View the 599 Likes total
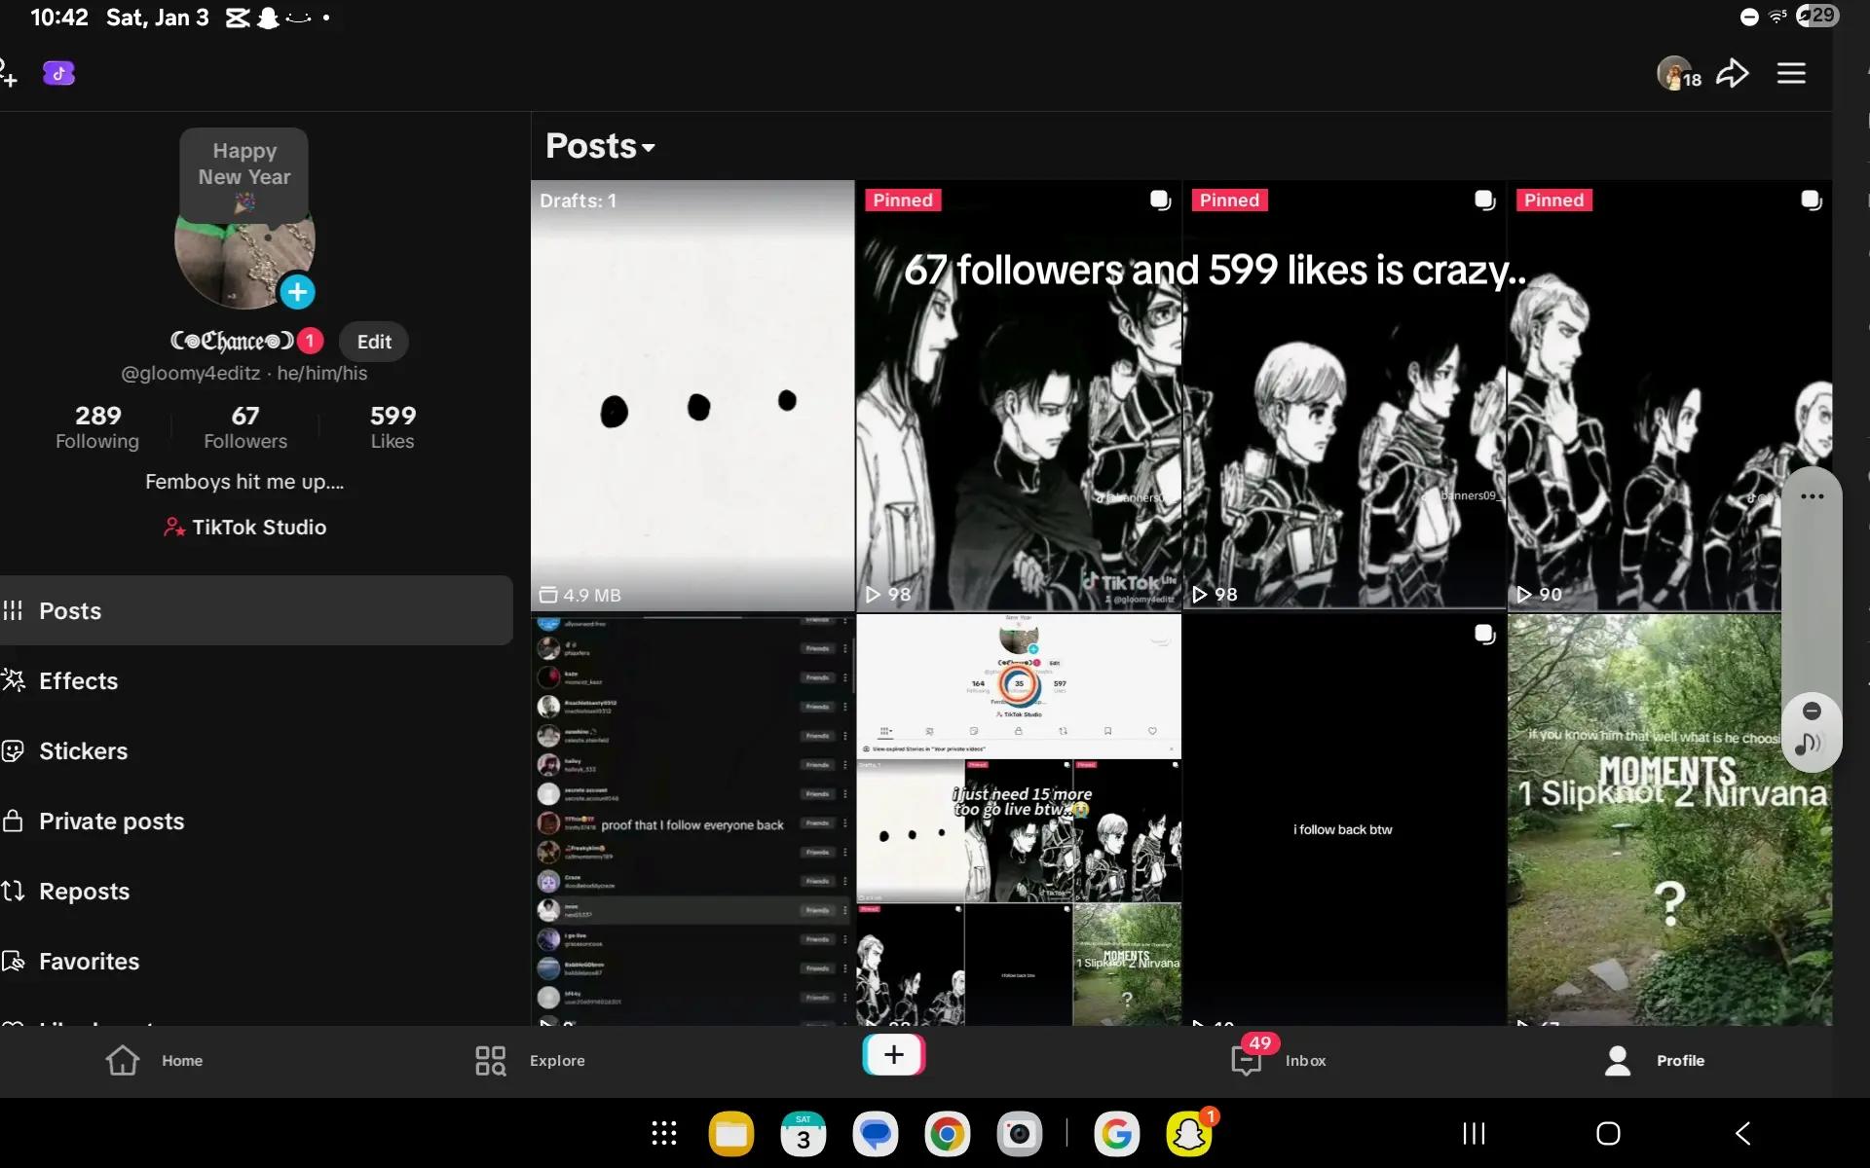Image resolution: width=1870 pixels, height=1168 pixels. click(x=393, y=427)
